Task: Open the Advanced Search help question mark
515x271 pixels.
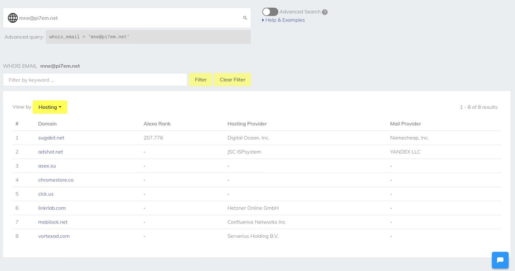Action: [324, 12]
